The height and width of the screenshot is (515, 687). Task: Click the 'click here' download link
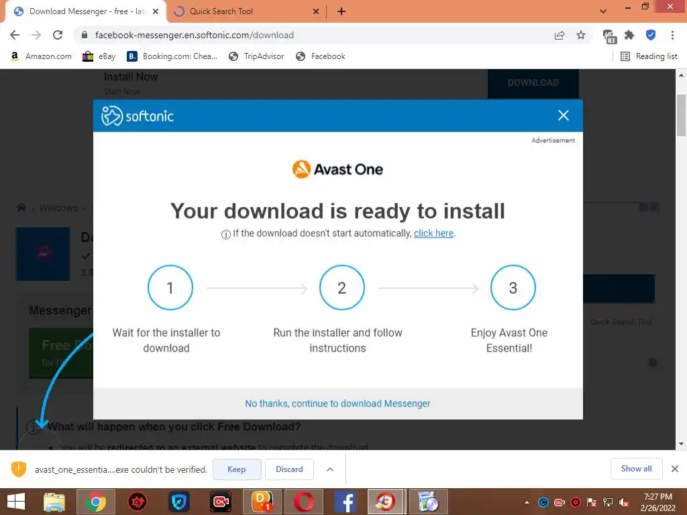(x=433, y=233)
